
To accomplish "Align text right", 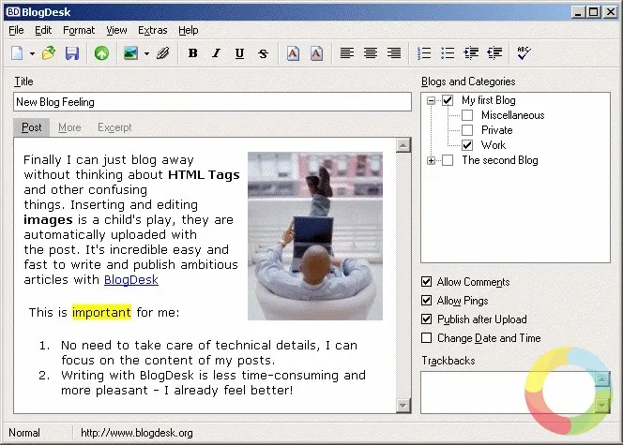I will [x=394, y=52].
